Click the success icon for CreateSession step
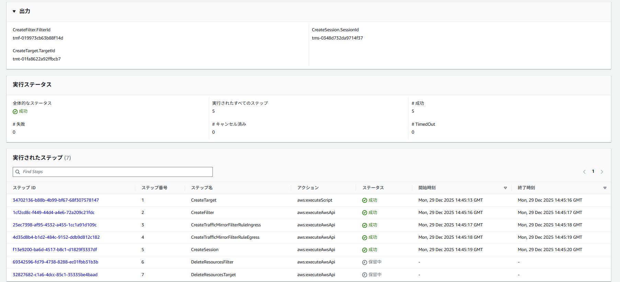Screen dimensions: 620x282 tap(365, 250)
